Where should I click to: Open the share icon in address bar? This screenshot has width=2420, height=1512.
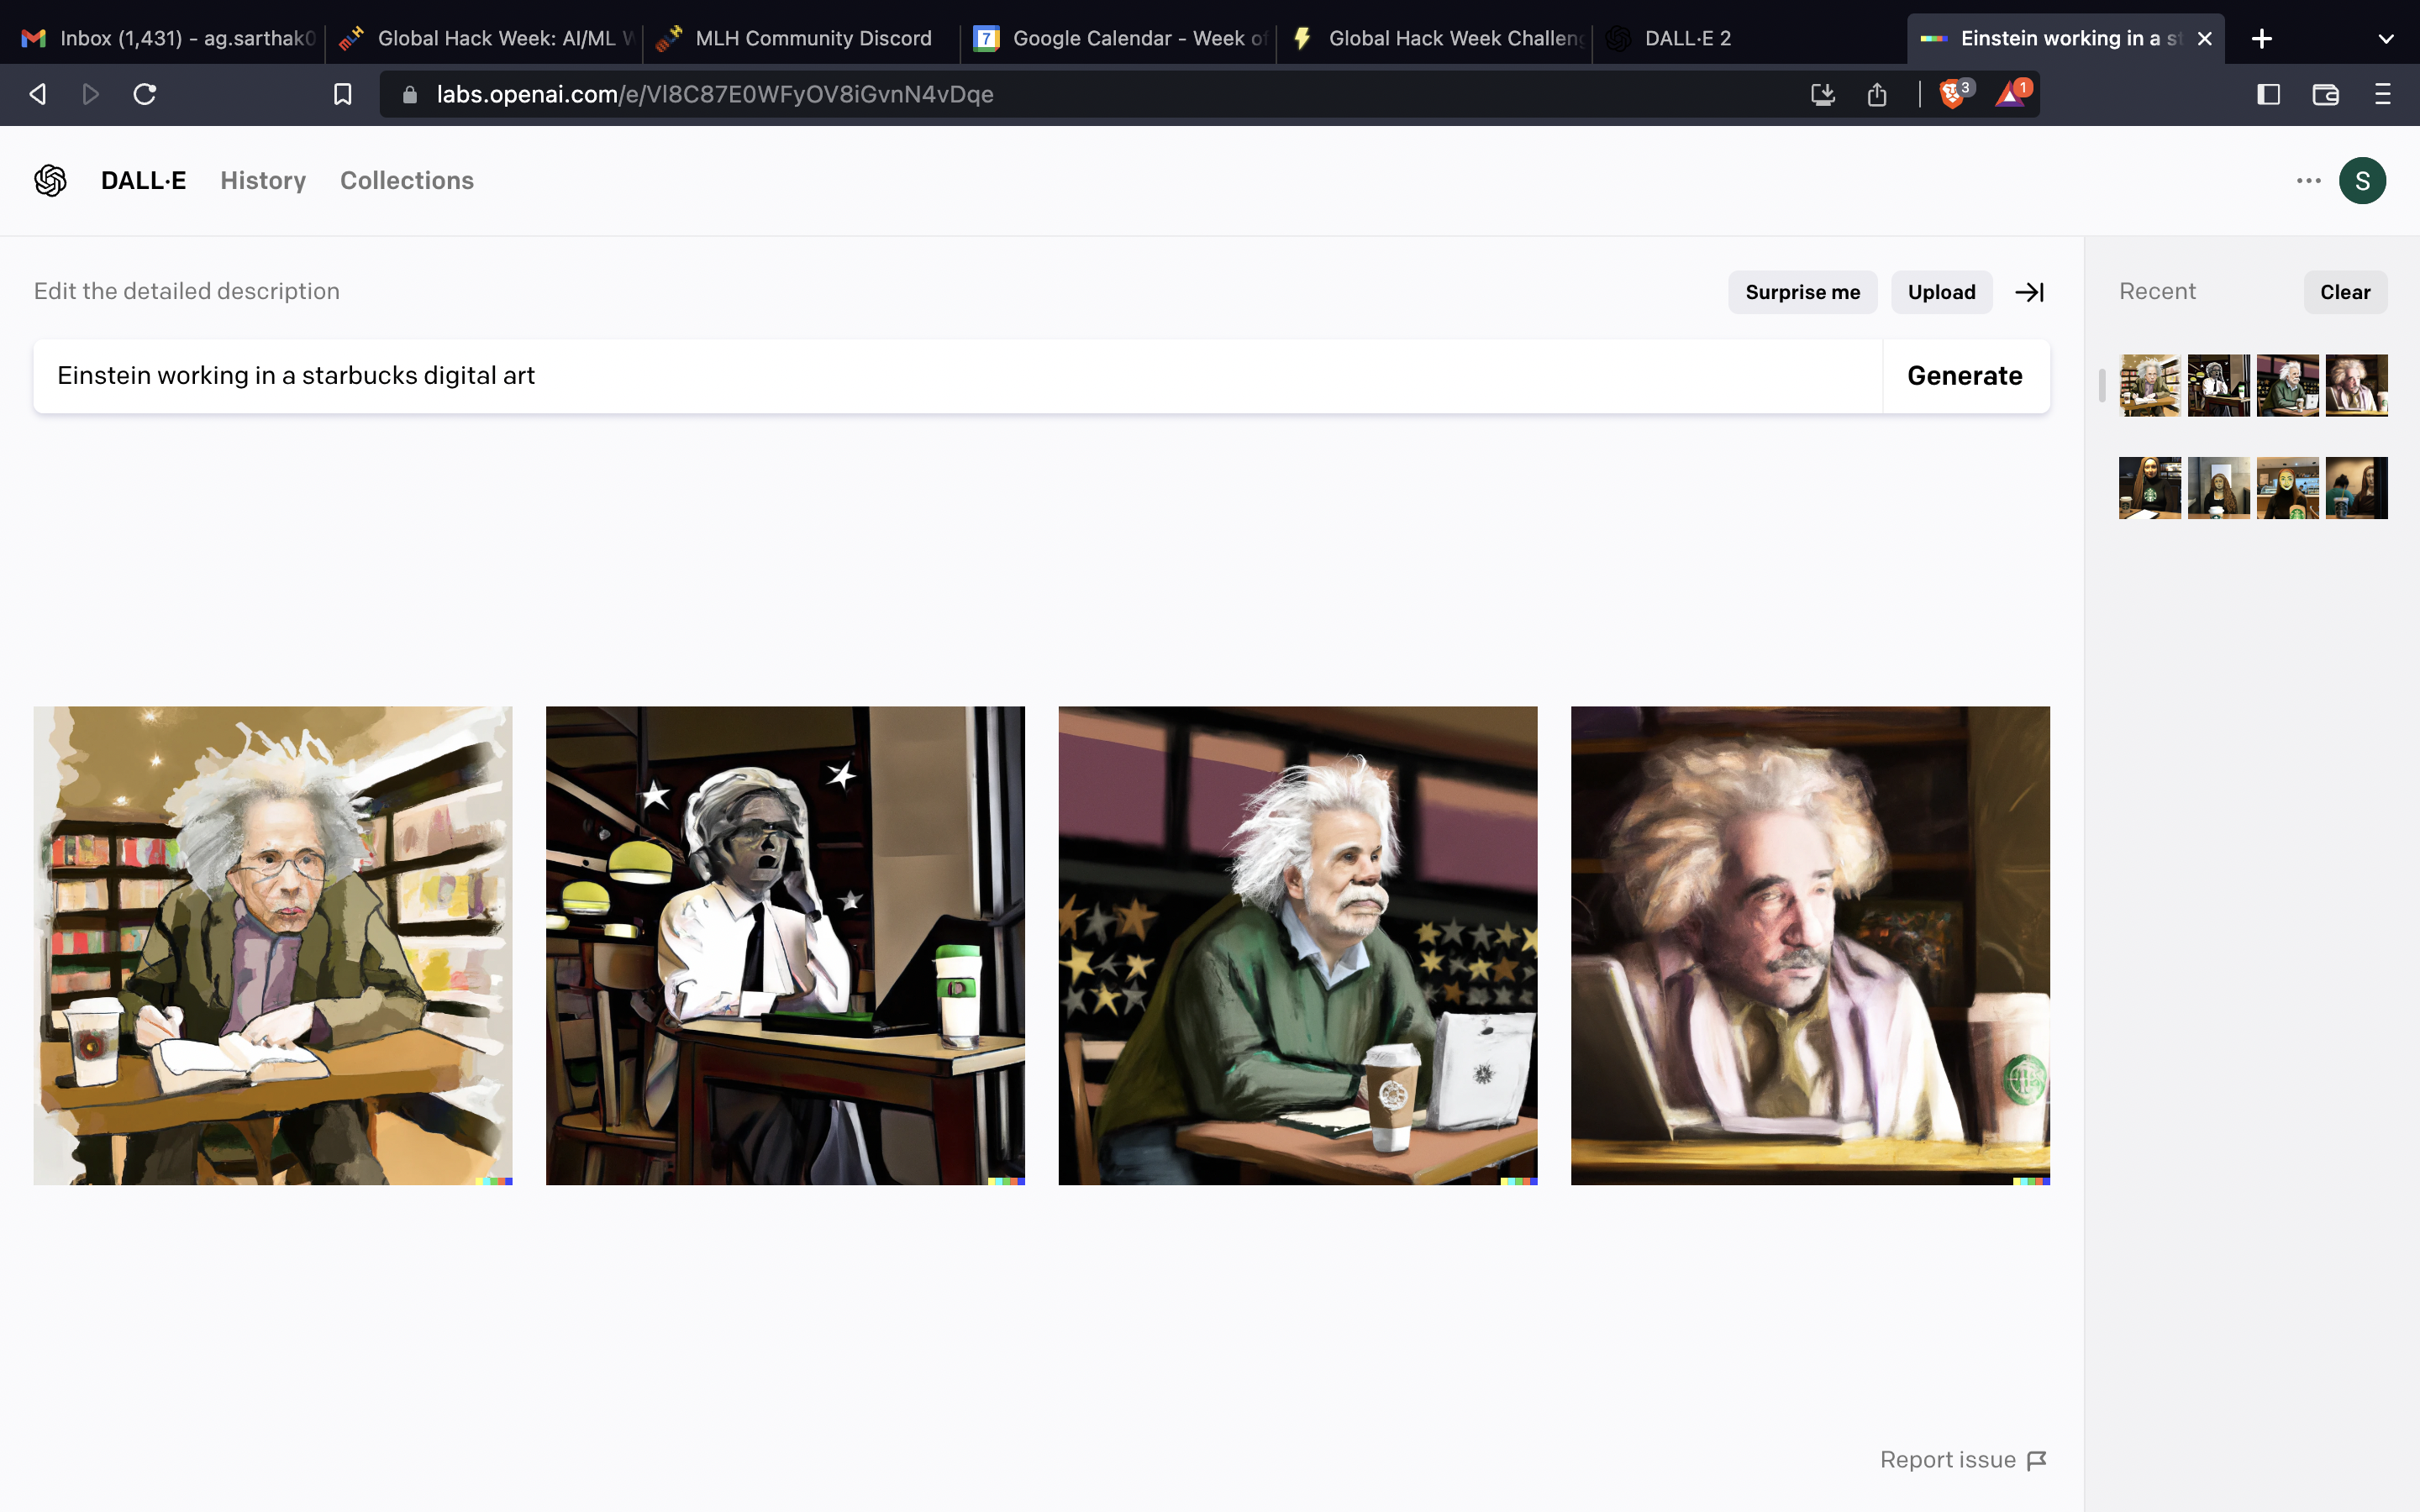(1877, 94)
